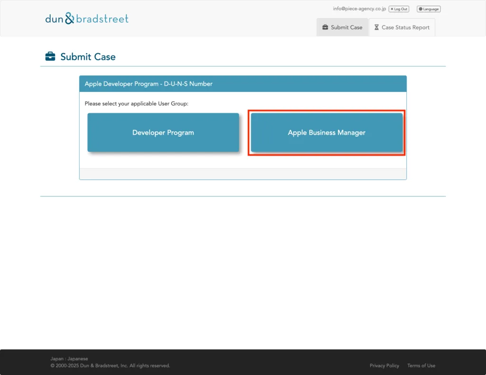
Task: Click the Dun & Bradstreet logo
Action: pos(87,18)
